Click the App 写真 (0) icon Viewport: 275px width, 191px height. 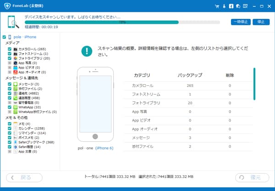tap(16, 63)
